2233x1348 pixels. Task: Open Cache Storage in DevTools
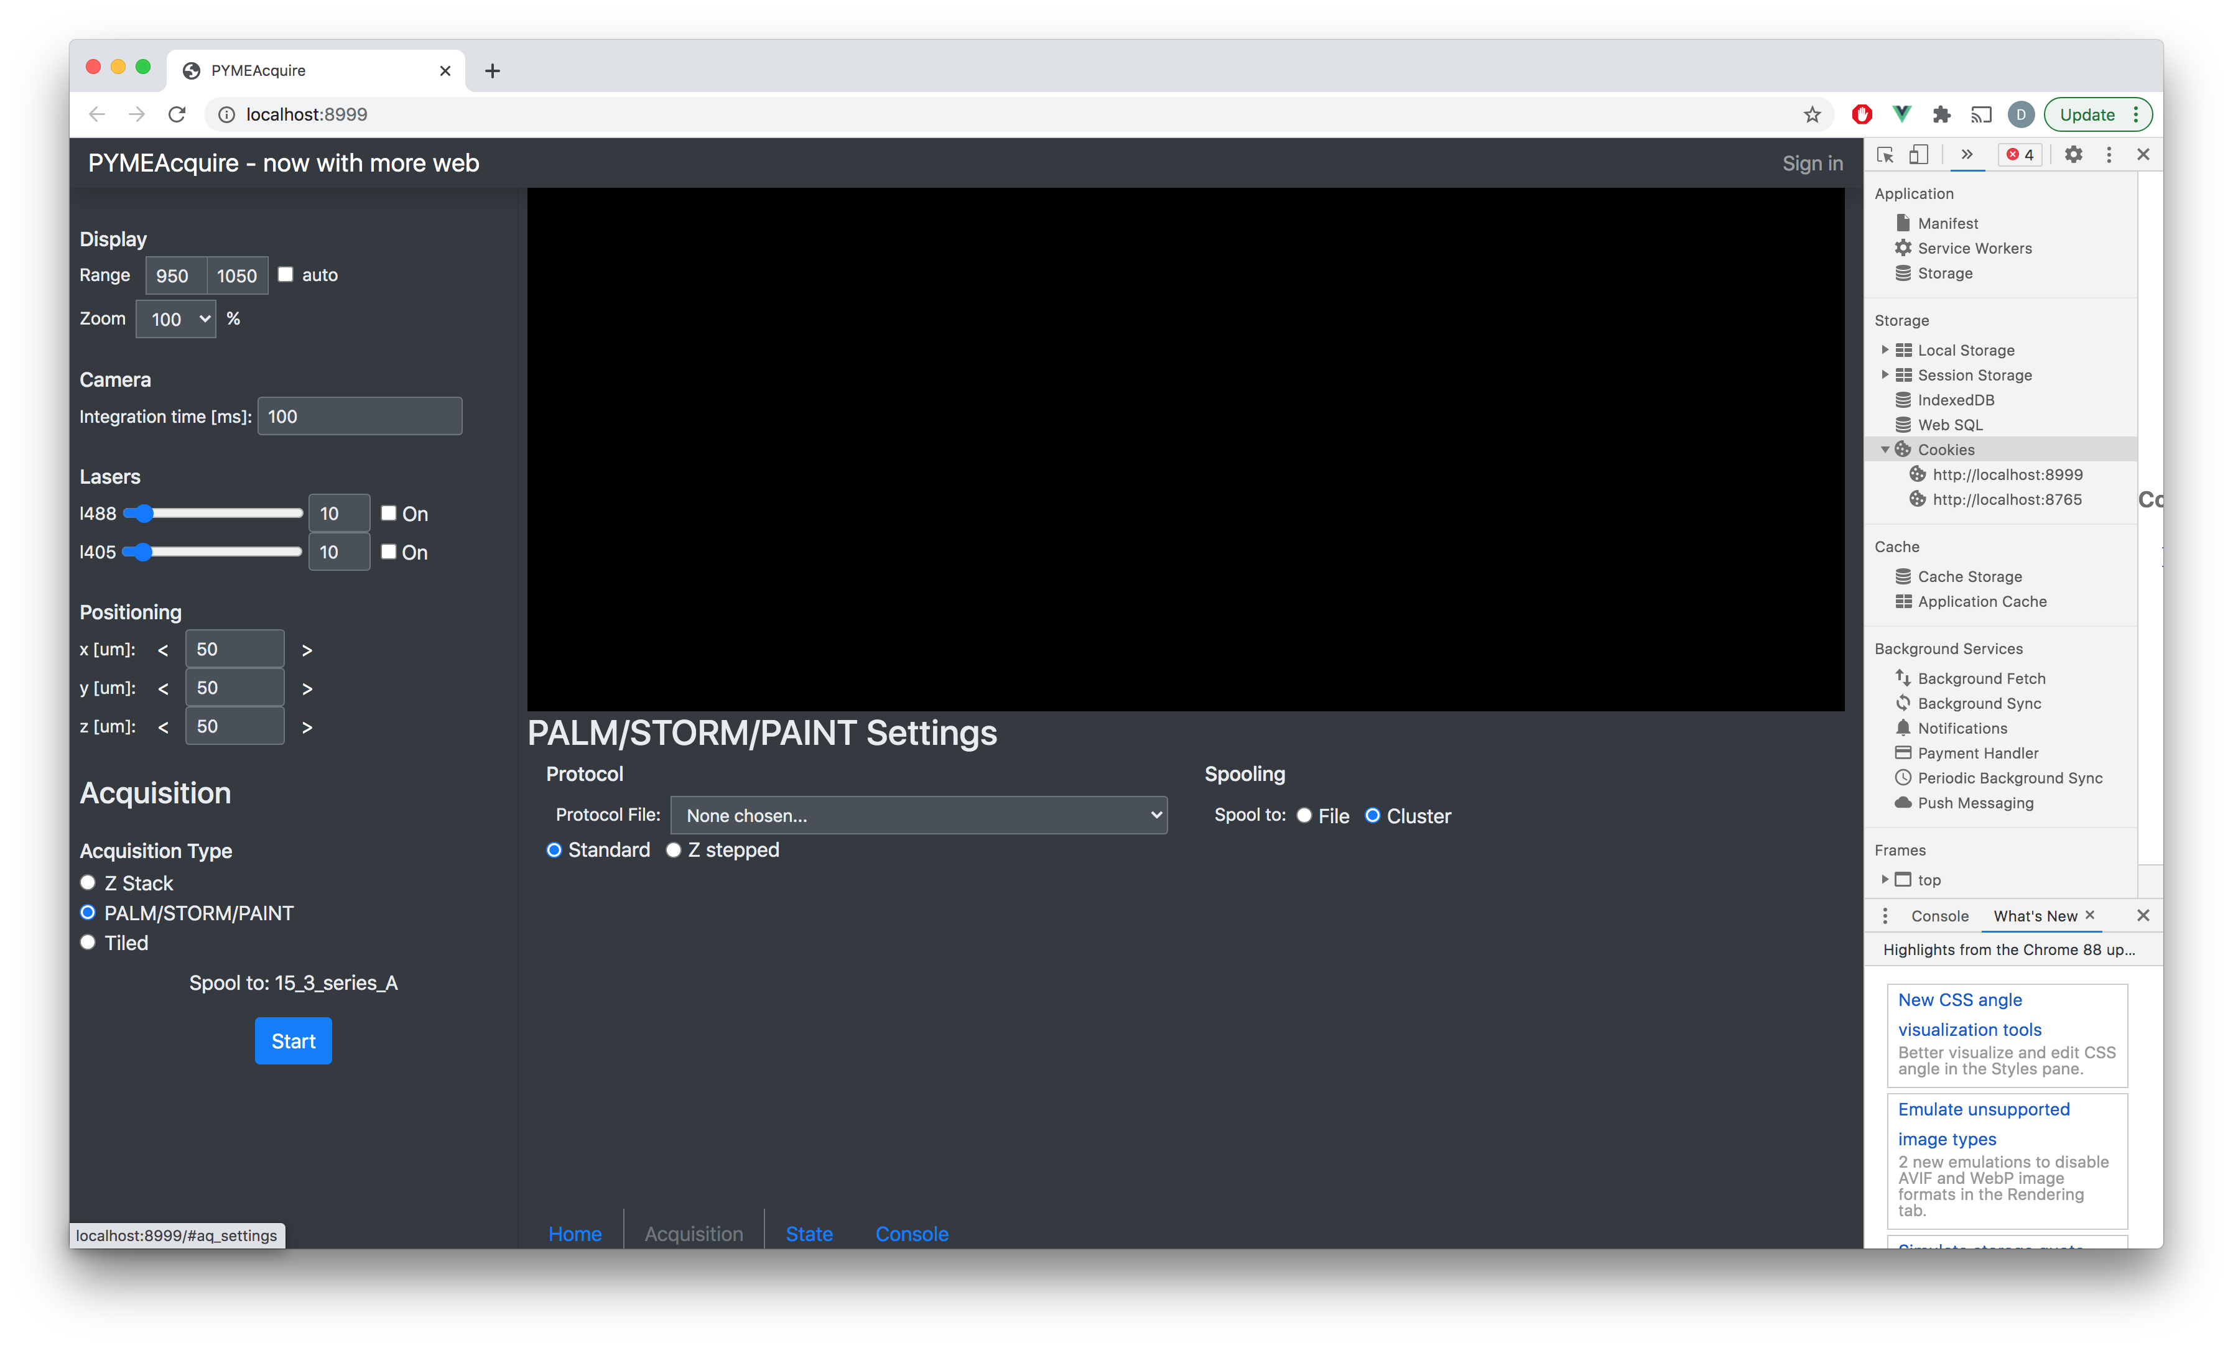pos(1969,576)
